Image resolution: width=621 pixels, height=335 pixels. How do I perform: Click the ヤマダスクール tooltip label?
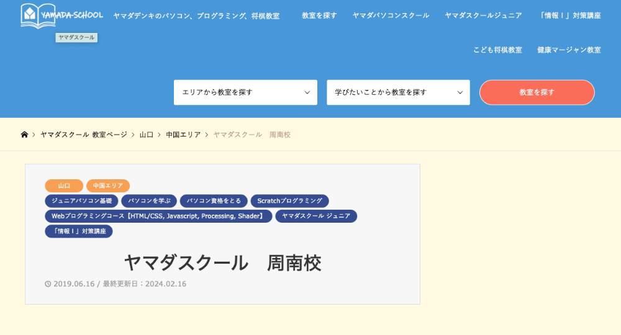[76, 38]
